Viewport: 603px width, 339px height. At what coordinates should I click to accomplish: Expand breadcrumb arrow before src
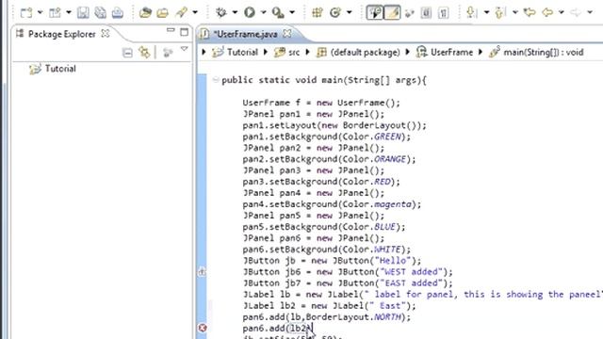[x=266, y=52]
